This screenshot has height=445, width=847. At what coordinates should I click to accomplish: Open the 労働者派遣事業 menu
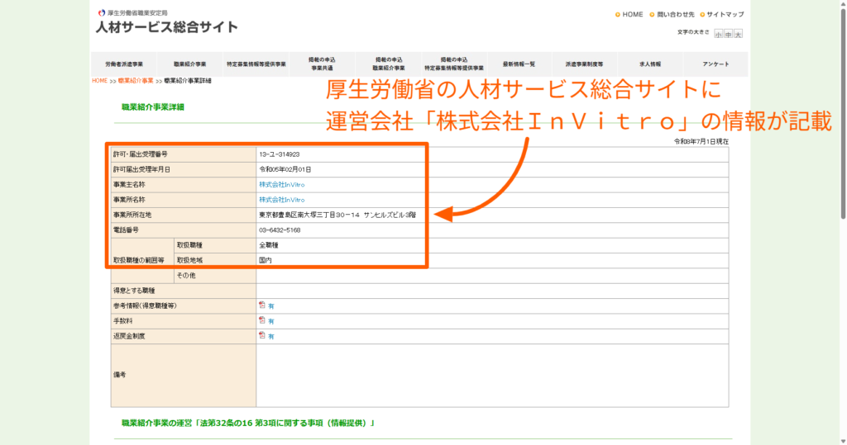[x=124, y=64]
